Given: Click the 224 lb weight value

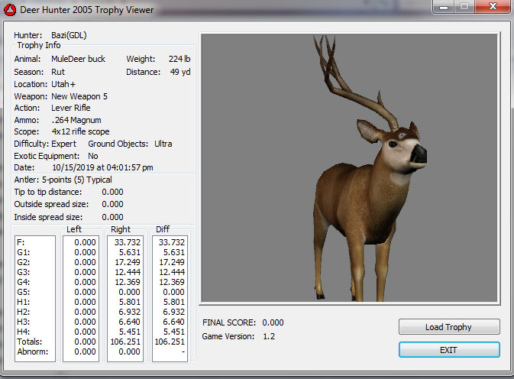Looking at the screenshot, I should [179, 59].
